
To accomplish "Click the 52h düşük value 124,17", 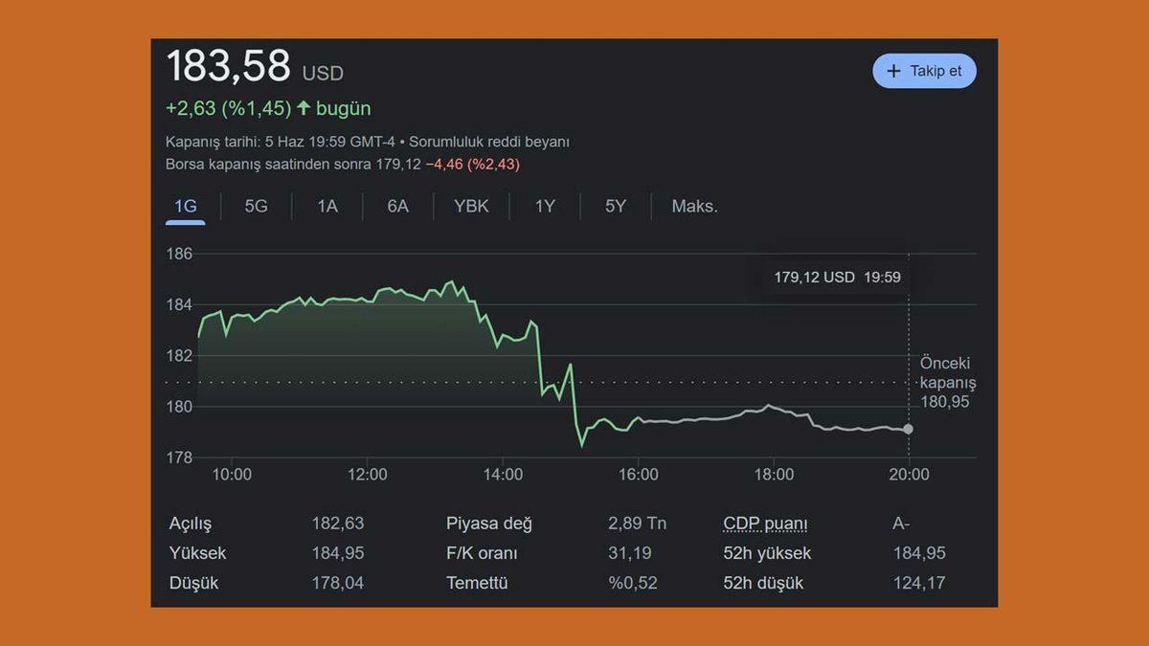I will tap(918, 583).
